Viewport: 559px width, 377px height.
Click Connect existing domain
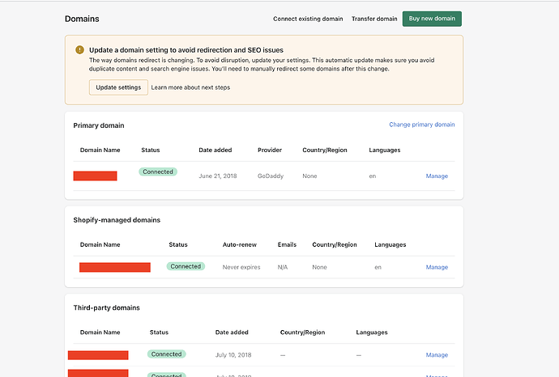click(x=308, y=19)
